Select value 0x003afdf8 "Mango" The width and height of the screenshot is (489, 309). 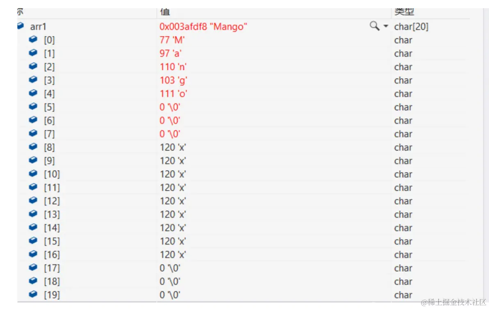[203, 27]
